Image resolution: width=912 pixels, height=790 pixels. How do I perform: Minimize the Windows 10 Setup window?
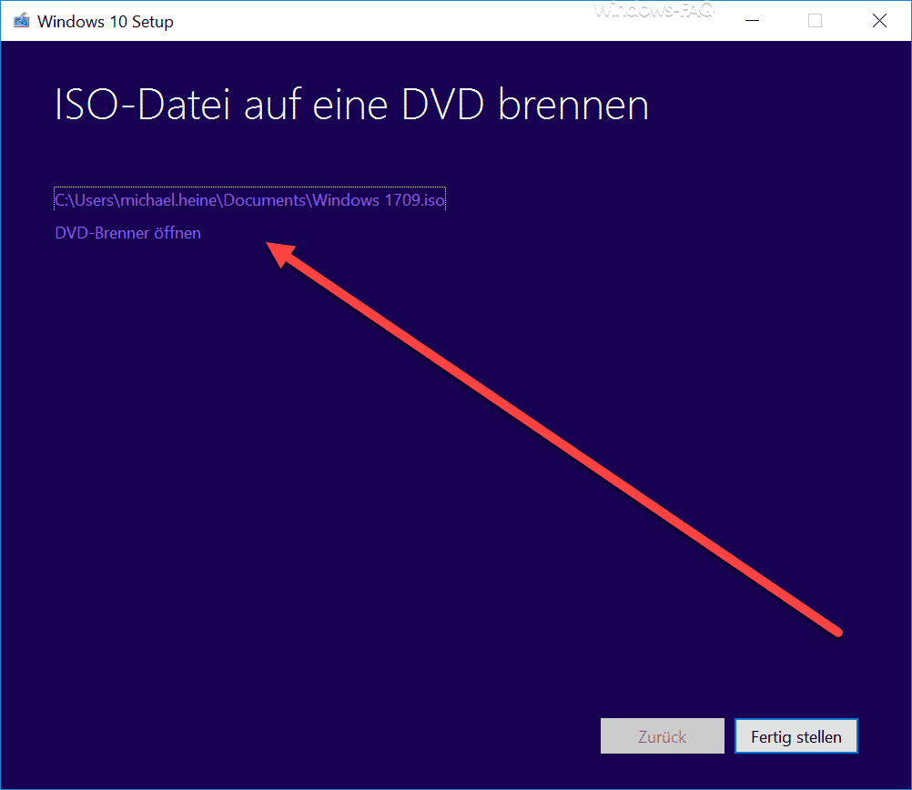coord(752,21)
